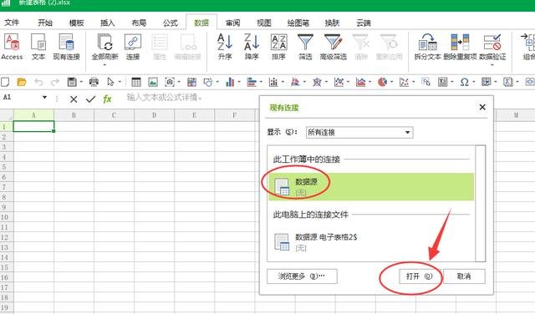The height and width of the screenshot is (314, 535).
Task: Click the printer icon
Action: coord(94,82)
